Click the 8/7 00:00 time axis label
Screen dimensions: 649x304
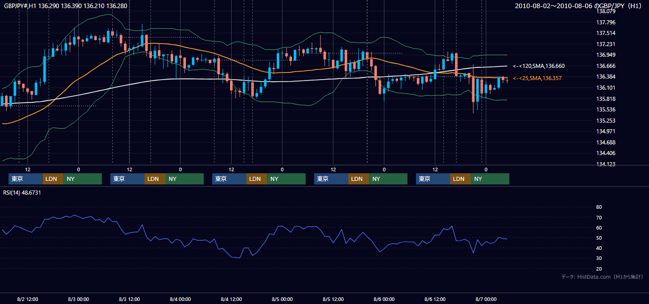click(486, 299)
